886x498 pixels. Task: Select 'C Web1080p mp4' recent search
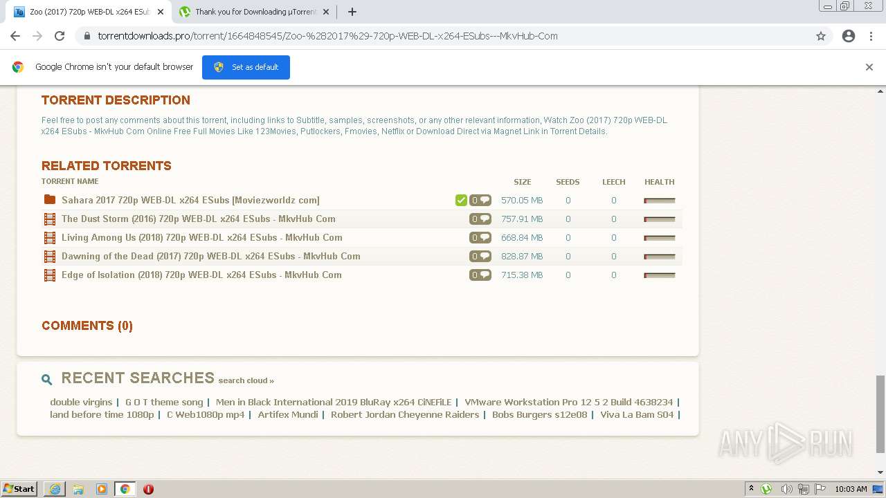click(x=206, y=414)
